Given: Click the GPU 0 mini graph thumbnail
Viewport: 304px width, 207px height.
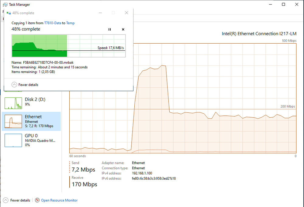Looking at the screenshot, I should pyautogui.click(x=13, y=140).
